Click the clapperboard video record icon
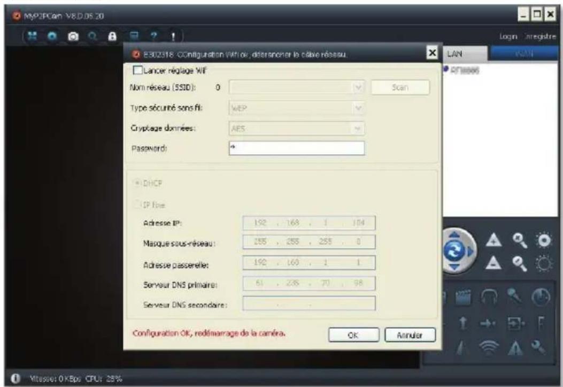This screenshot has width=563, height=387. pos(463,297)
